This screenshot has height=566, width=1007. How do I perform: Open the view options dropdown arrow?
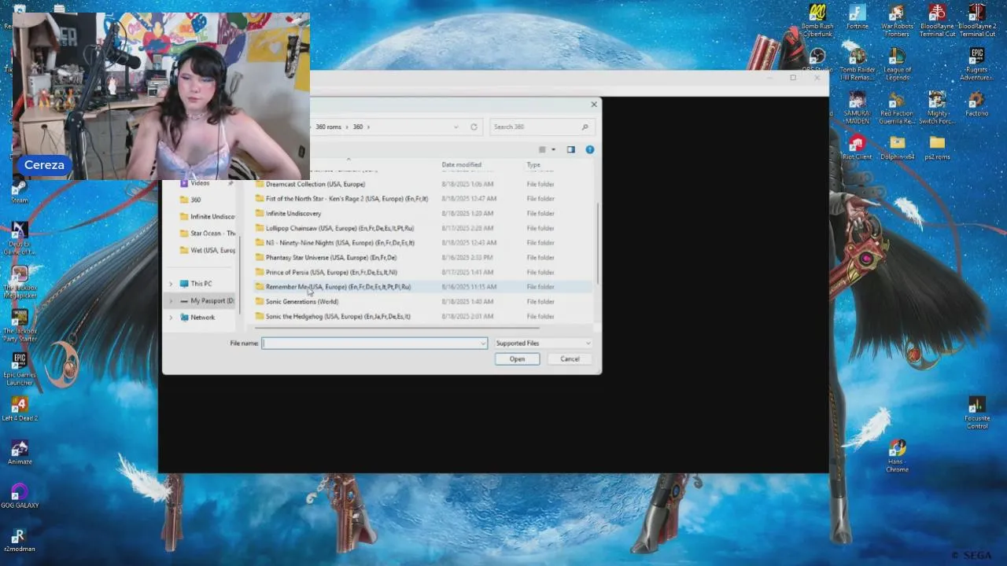553,149
